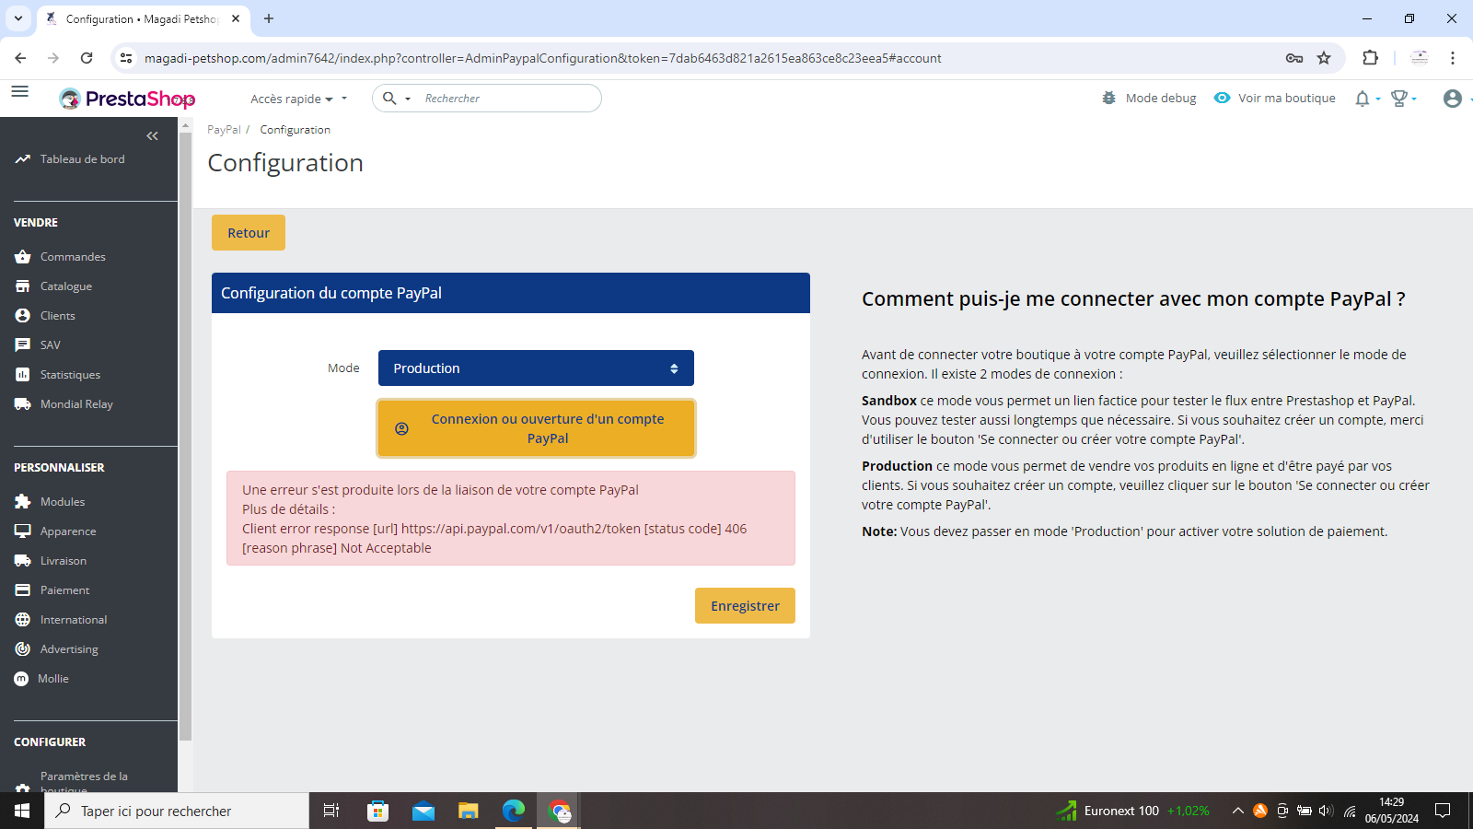Image resolution: width=1473 pixels, height=829 pixels.
Task: Bookmark this page with the star icon
Action: pos(1324,58)
